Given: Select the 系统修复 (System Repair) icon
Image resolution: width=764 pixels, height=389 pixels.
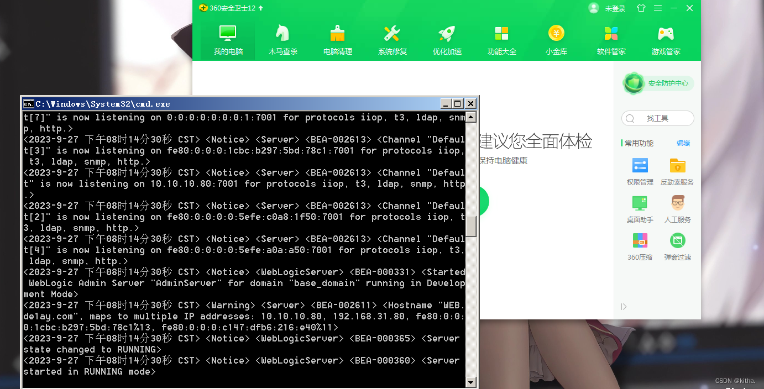Looking at the screenshot, I should click(x=392, y=39).
